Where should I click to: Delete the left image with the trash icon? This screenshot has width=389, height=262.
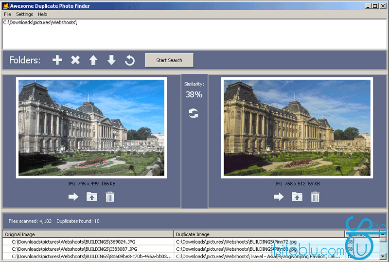pos(110,196)
